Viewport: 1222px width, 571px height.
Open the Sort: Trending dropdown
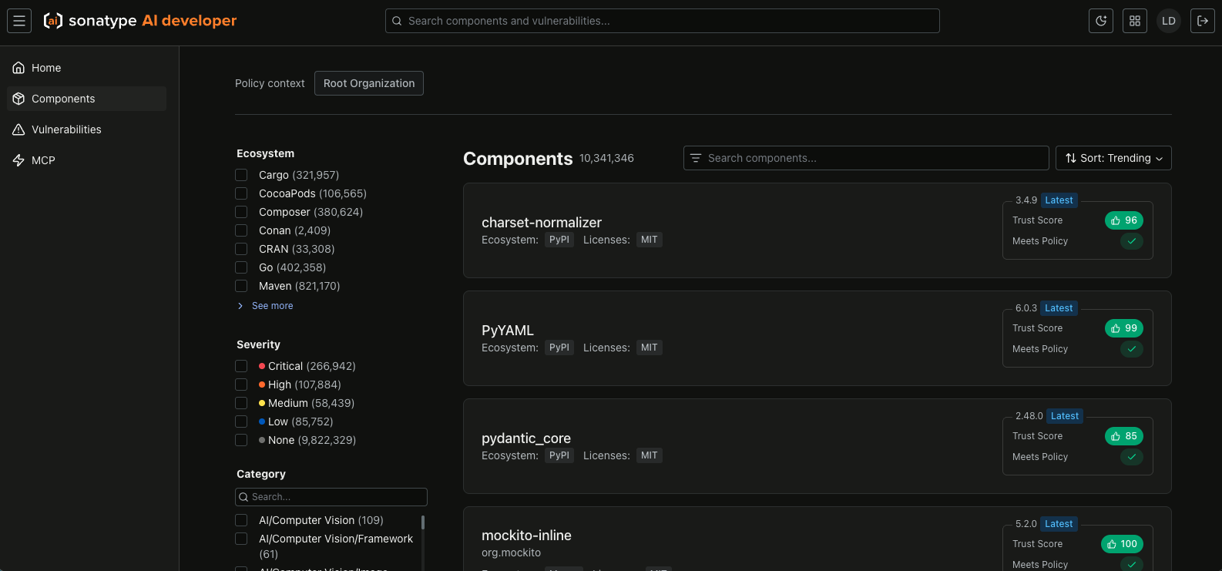[x=1113, y=158]
